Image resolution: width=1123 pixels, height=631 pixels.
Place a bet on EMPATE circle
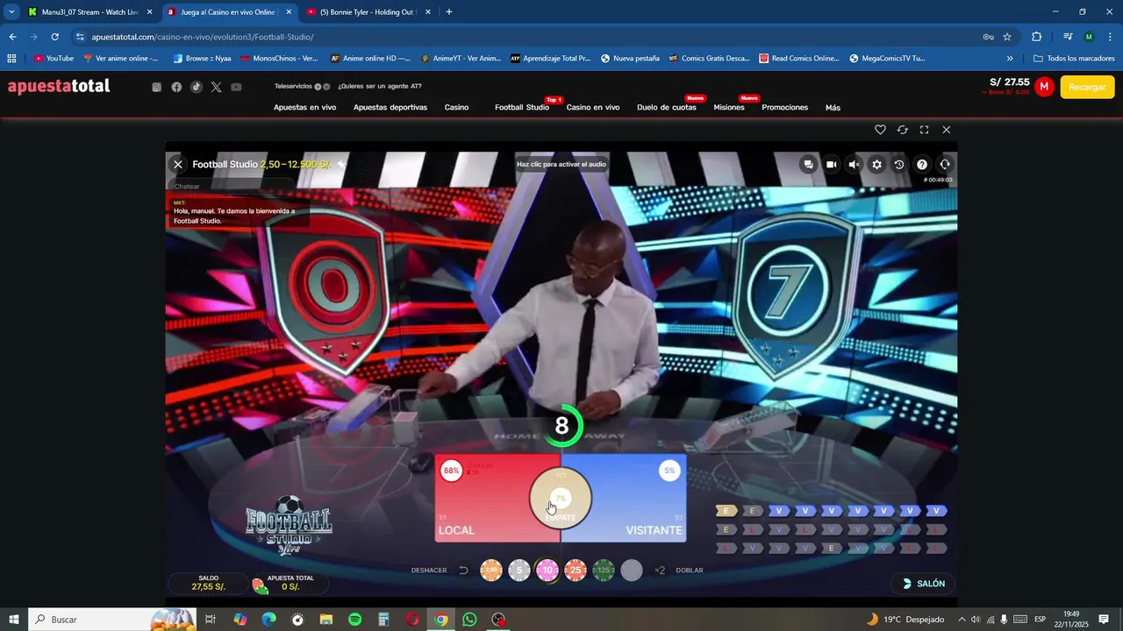pyautogui.click(x=561, y=498)
